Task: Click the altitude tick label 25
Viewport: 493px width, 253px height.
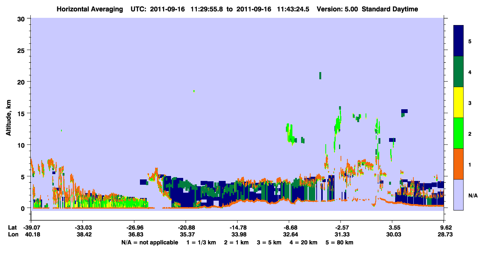Action: click(22, 50)
